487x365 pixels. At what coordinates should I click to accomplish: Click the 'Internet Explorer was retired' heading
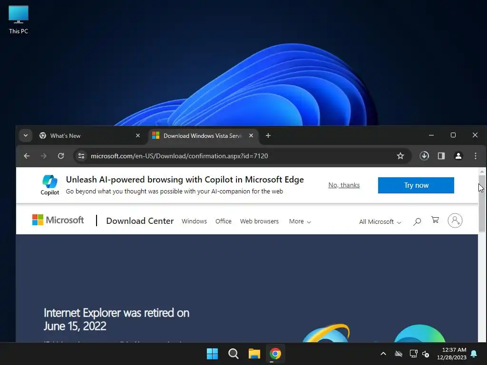pyautogui.click(x=116, y=319)
